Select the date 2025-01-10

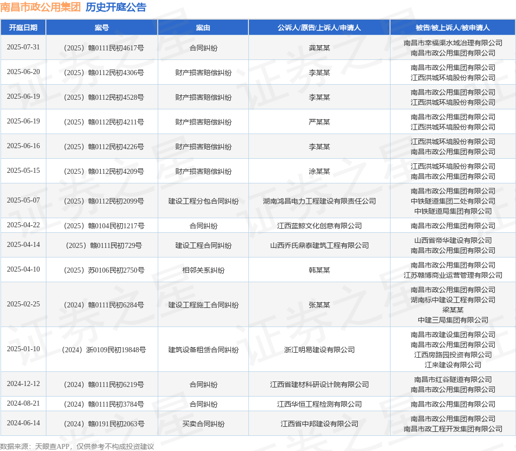coord(23,349)
